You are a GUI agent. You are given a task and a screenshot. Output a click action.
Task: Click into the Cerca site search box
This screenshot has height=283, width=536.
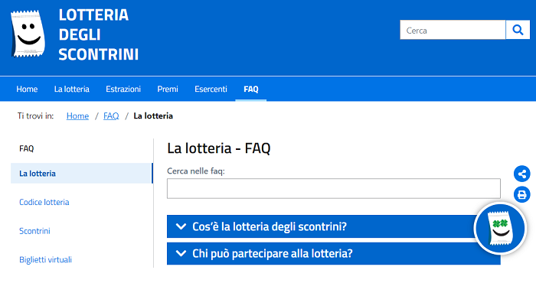(x=453, y=30)
